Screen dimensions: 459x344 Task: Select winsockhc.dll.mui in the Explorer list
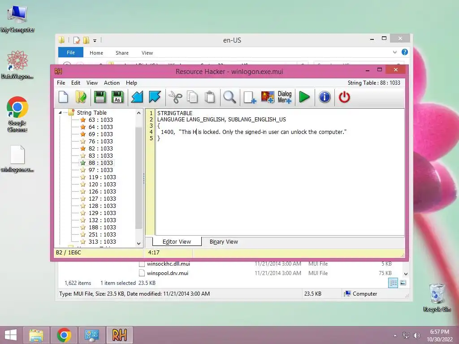(x=169, y=263)
